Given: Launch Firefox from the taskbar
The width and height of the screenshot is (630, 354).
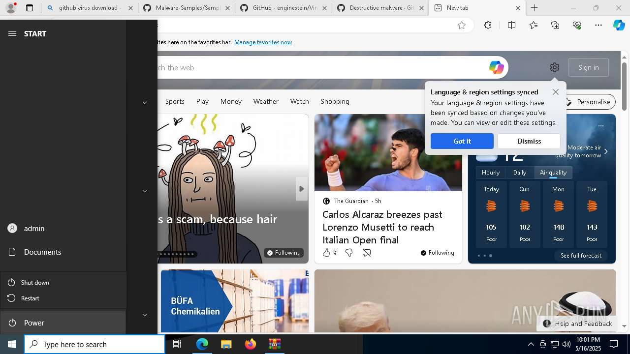Looking at the screenshot, I should [250, 344].
